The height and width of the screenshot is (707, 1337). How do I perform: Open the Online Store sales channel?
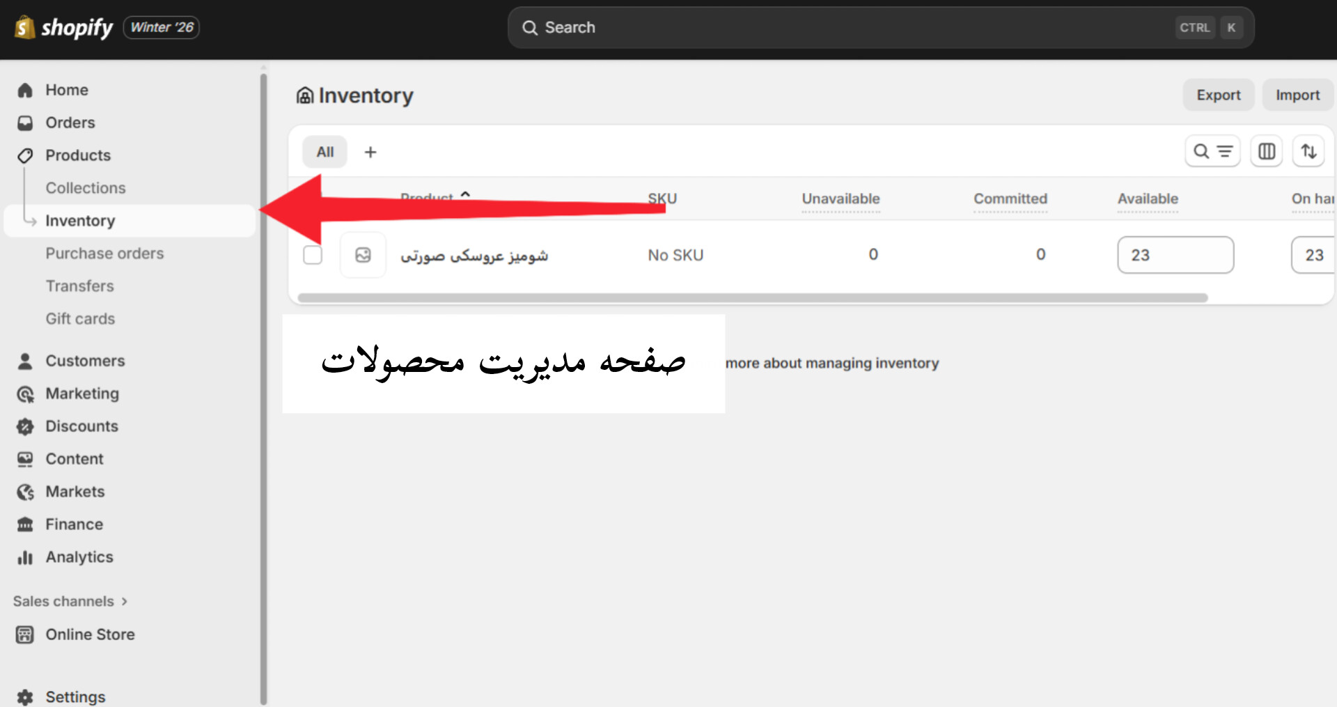(x=90, y=635)
